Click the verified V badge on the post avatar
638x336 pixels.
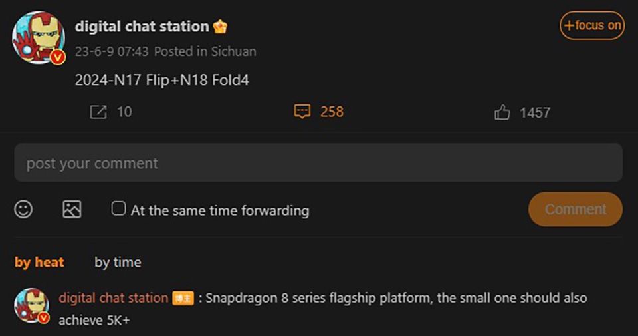pyautogui.click(x=58, y=57)
